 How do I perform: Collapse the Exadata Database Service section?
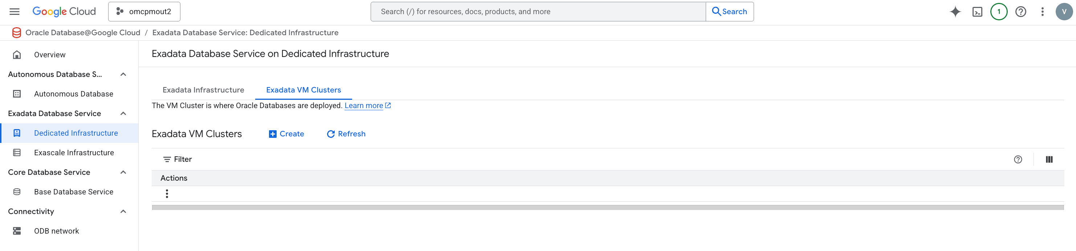point(122,113)
